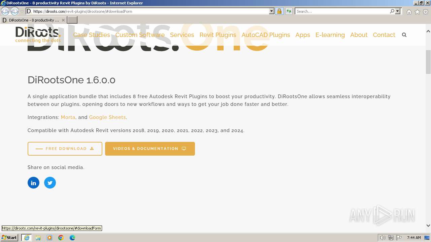The width and height of the screenshot is (431, 242).
Task: Click the magnifier search icon in browser
Action: coord(392,11)
